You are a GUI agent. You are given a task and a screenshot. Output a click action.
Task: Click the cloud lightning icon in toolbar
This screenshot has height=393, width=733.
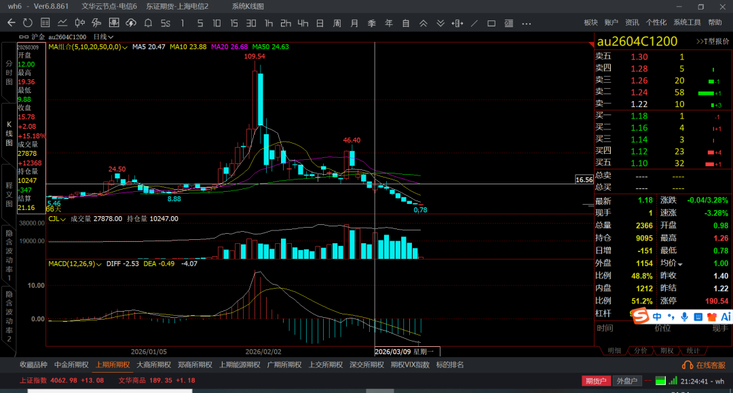point(130,23)
